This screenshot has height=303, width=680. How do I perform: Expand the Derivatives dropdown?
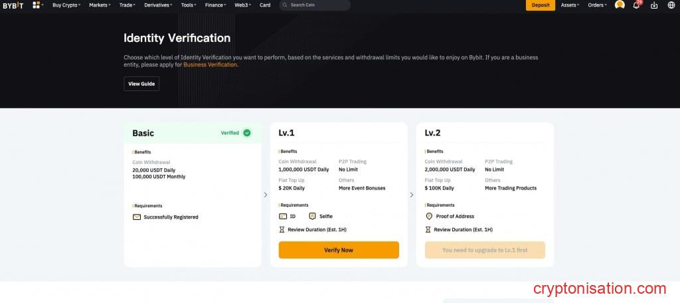pos(157,5)
